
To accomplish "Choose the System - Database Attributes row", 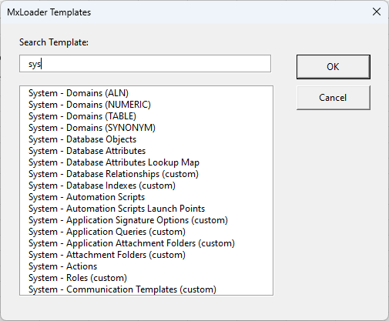I will point(146,151).
